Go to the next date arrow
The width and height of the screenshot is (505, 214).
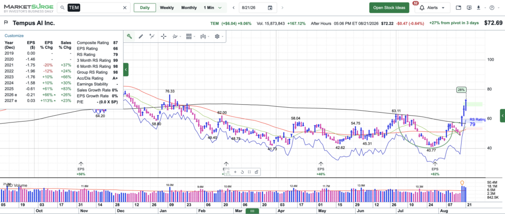click(x=283, y=8)
